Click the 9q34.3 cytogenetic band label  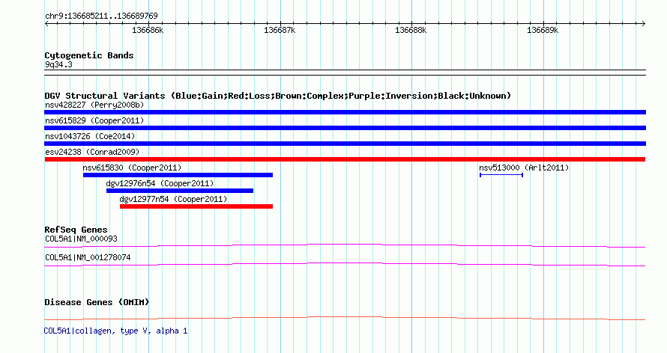click(x=58, y=64)
